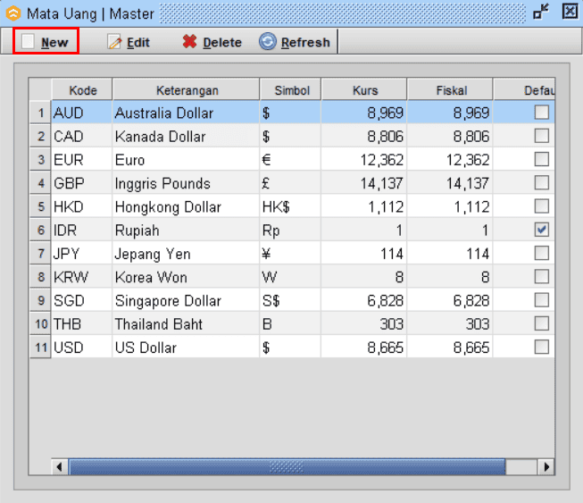Click the HK$ symbol cell

coord(290,206)
